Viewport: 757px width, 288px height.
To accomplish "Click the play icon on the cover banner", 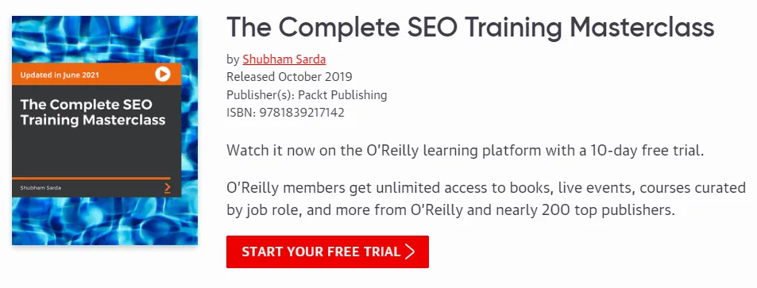I will point(163,75).
